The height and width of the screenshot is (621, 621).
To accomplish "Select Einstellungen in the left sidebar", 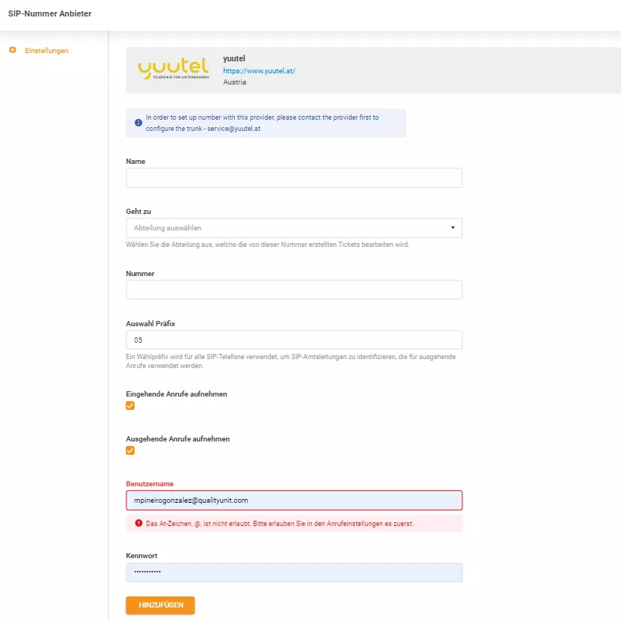I will pos(46,51).
